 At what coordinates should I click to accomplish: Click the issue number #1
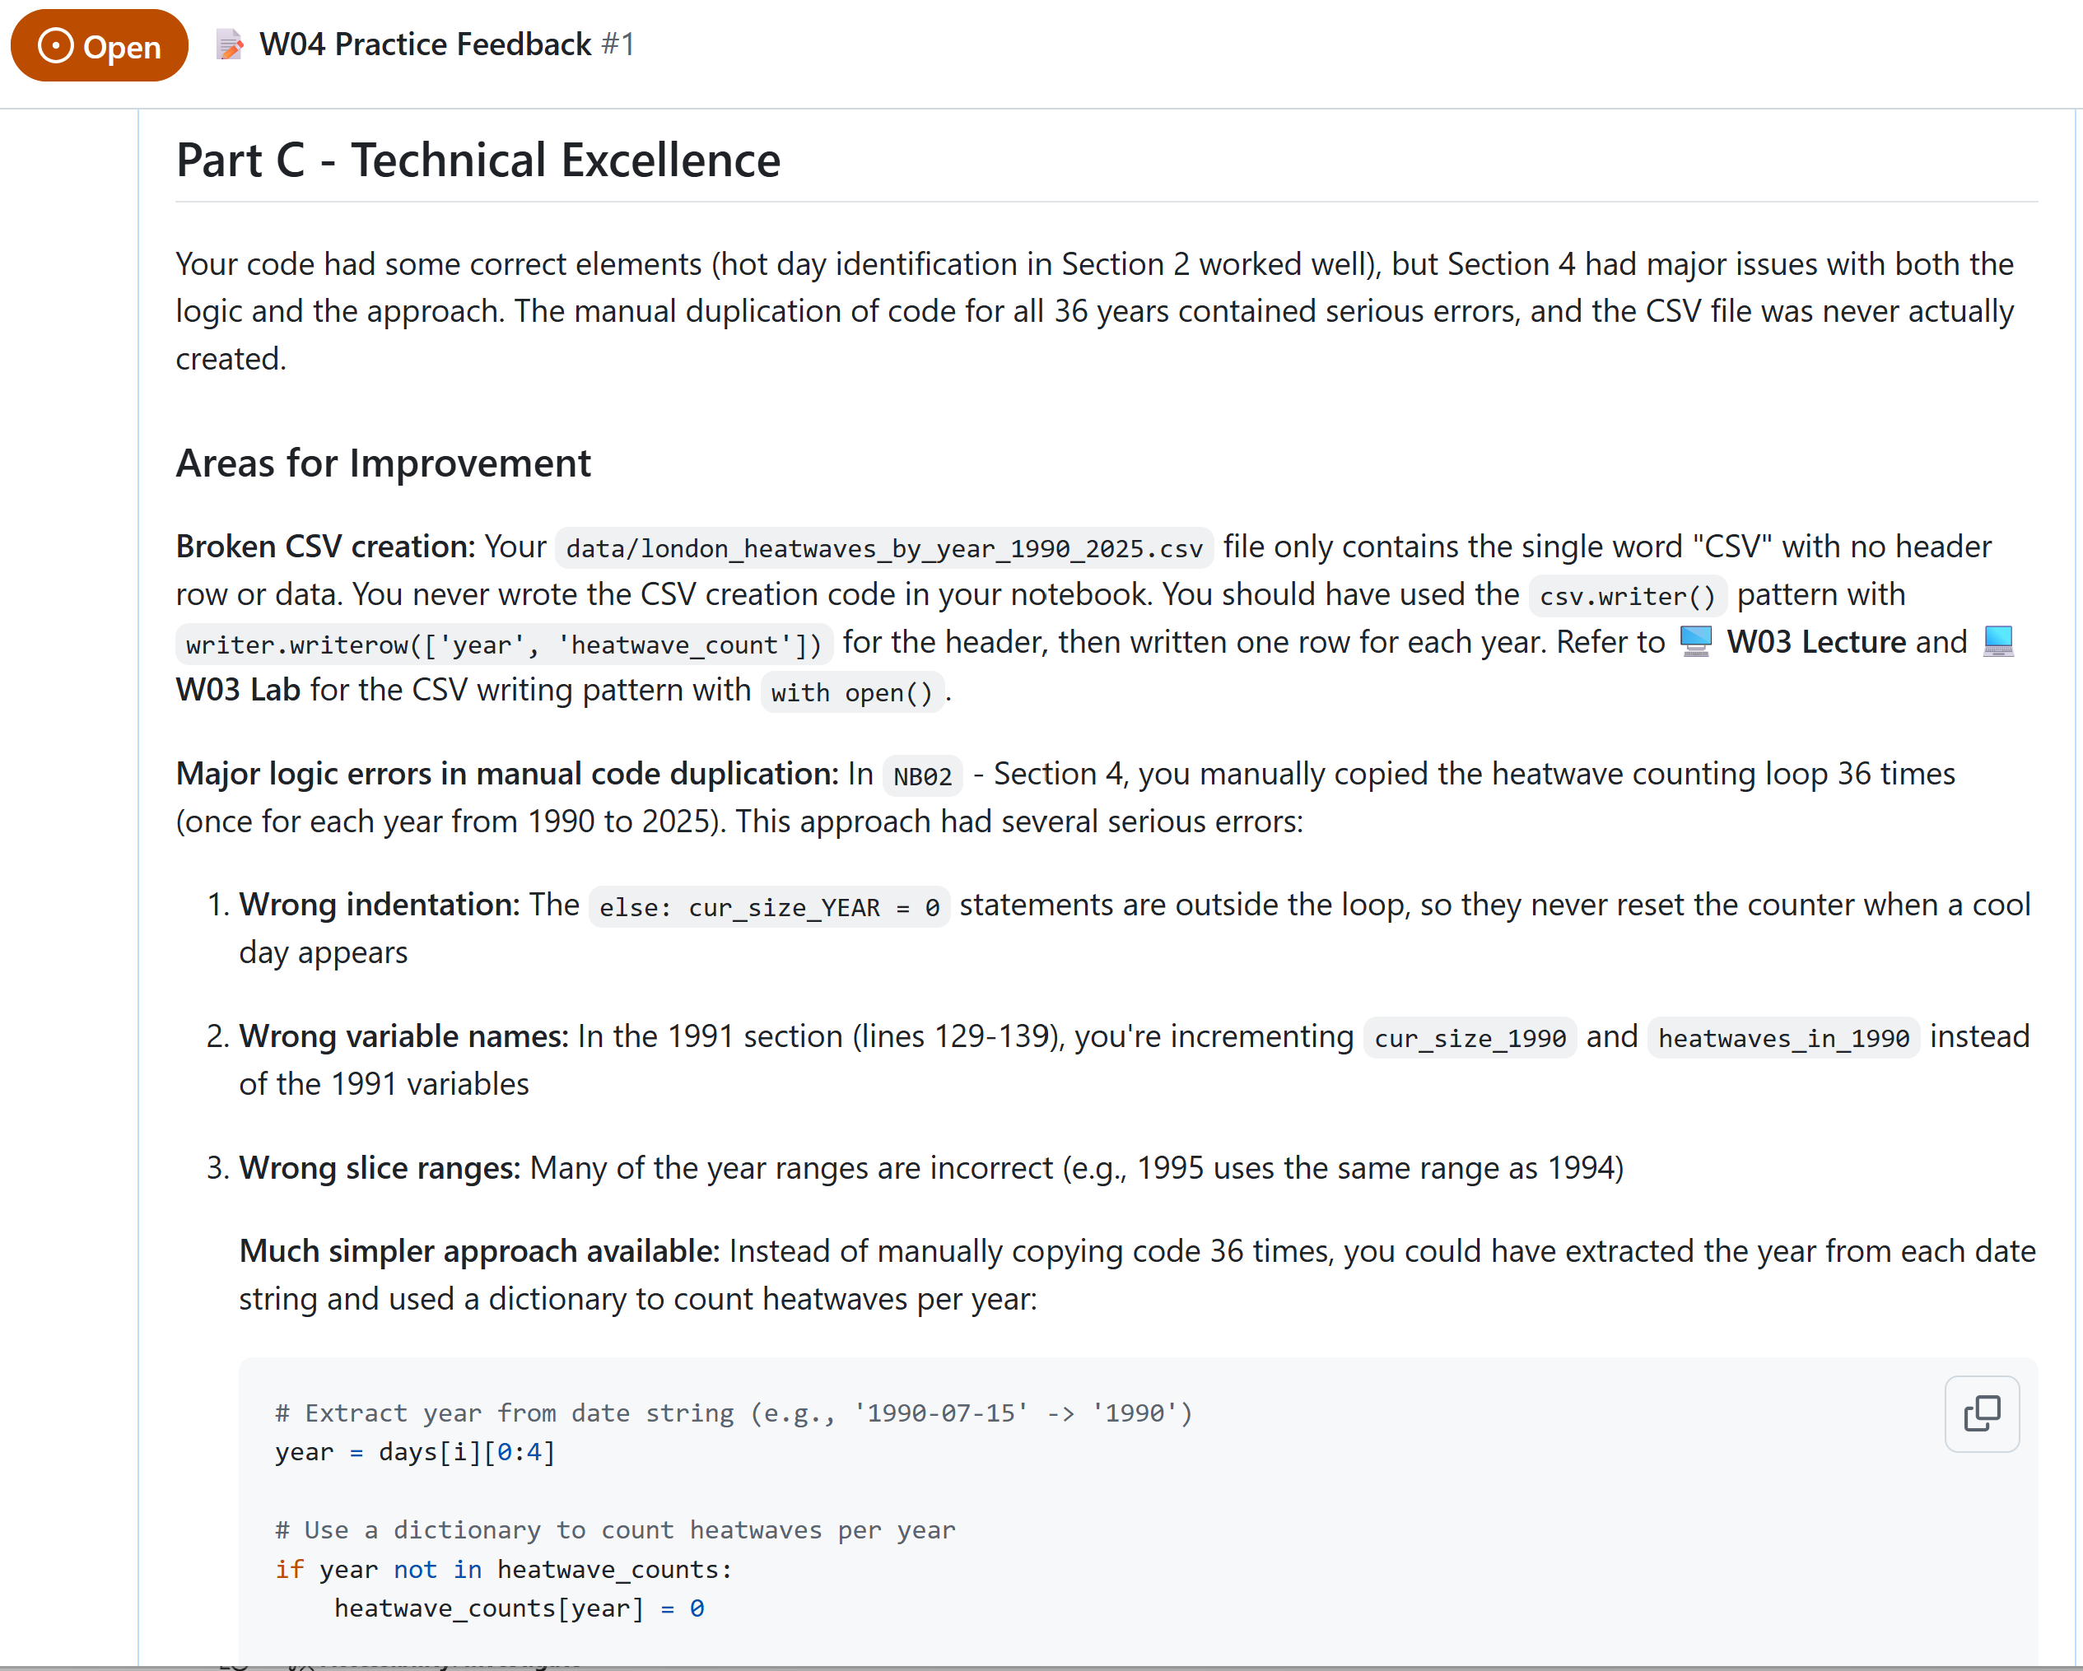(617, 44)
